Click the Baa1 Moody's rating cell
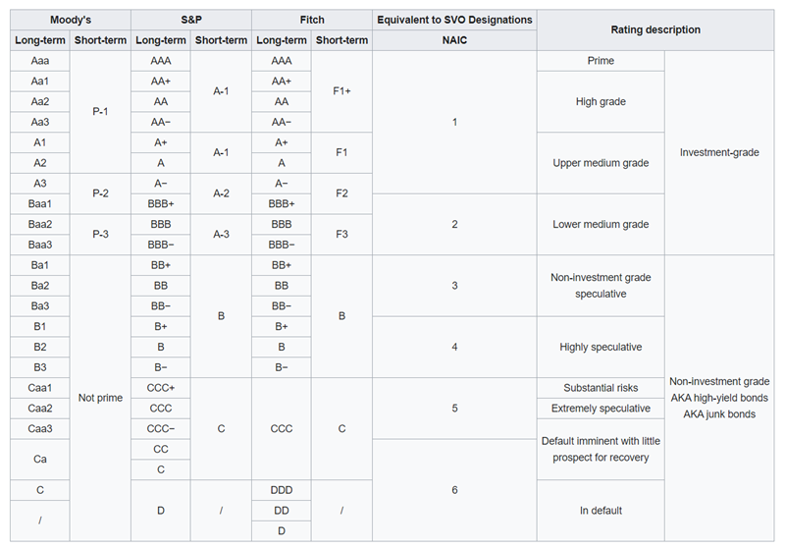The width and height of the screenshot is (785, 548). tap(40, 203)
